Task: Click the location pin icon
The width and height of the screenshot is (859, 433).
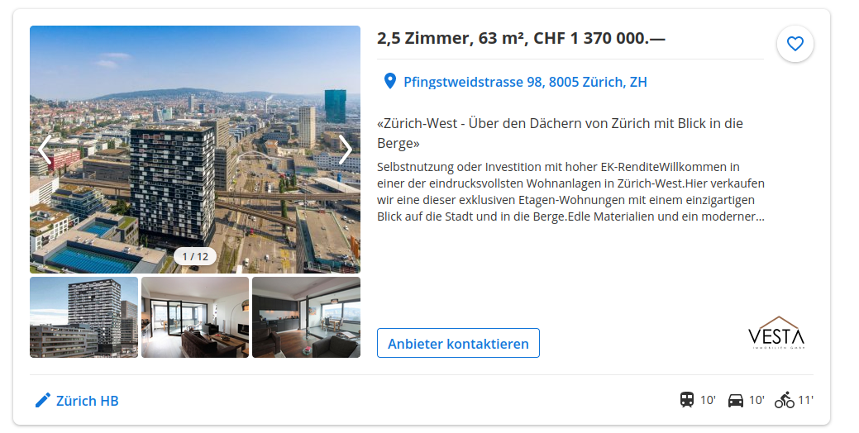Action: (389, 82)
